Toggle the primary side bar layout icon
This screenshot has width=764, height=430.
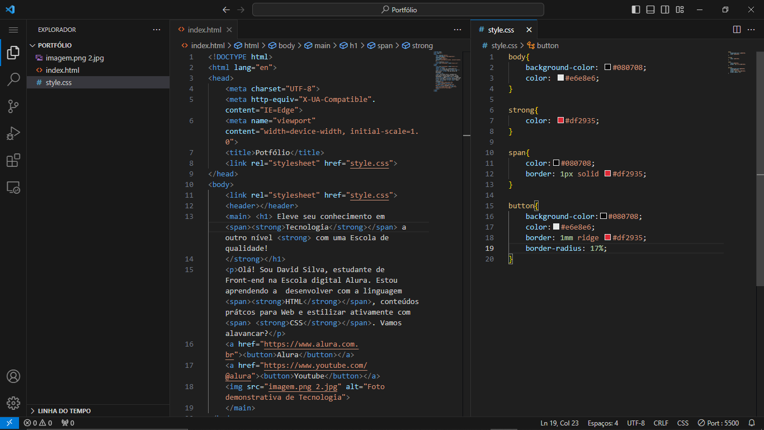[x=636, y=10]
